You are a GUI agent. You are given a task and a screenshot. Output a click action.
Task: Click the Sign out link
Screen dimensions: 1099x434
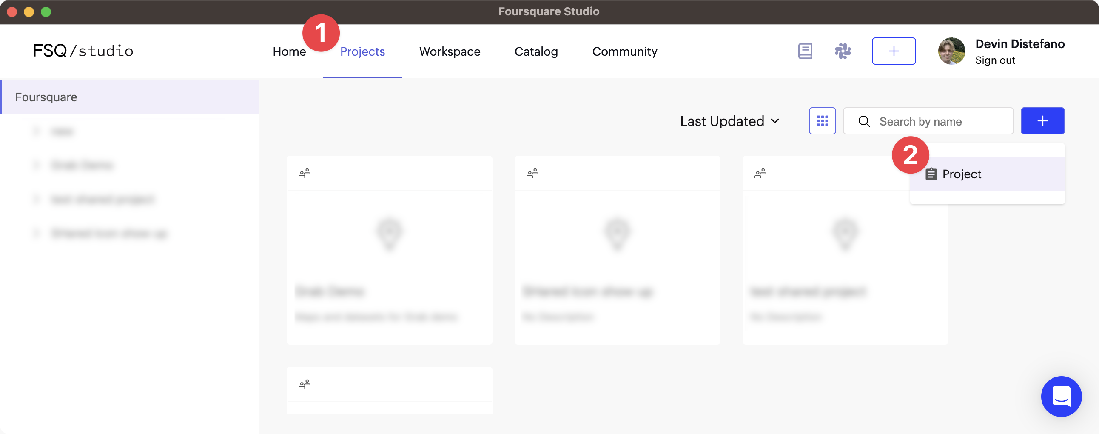click(x=995, y=60)
